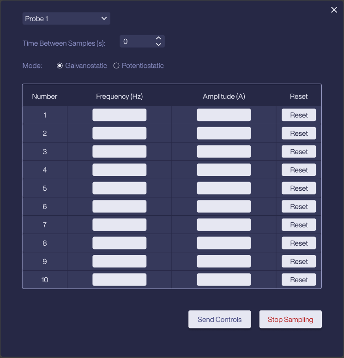Increase Time Between Samples with up arrow
Screen dimensions: 344x358
pos(158,38)
